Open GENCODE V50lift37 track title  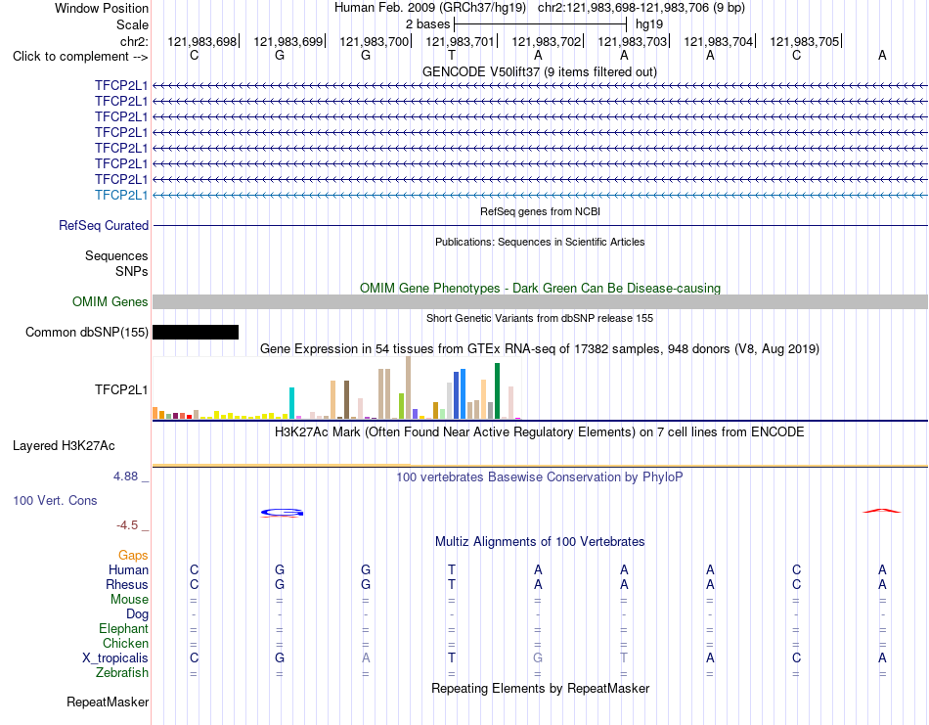(539, 71)
